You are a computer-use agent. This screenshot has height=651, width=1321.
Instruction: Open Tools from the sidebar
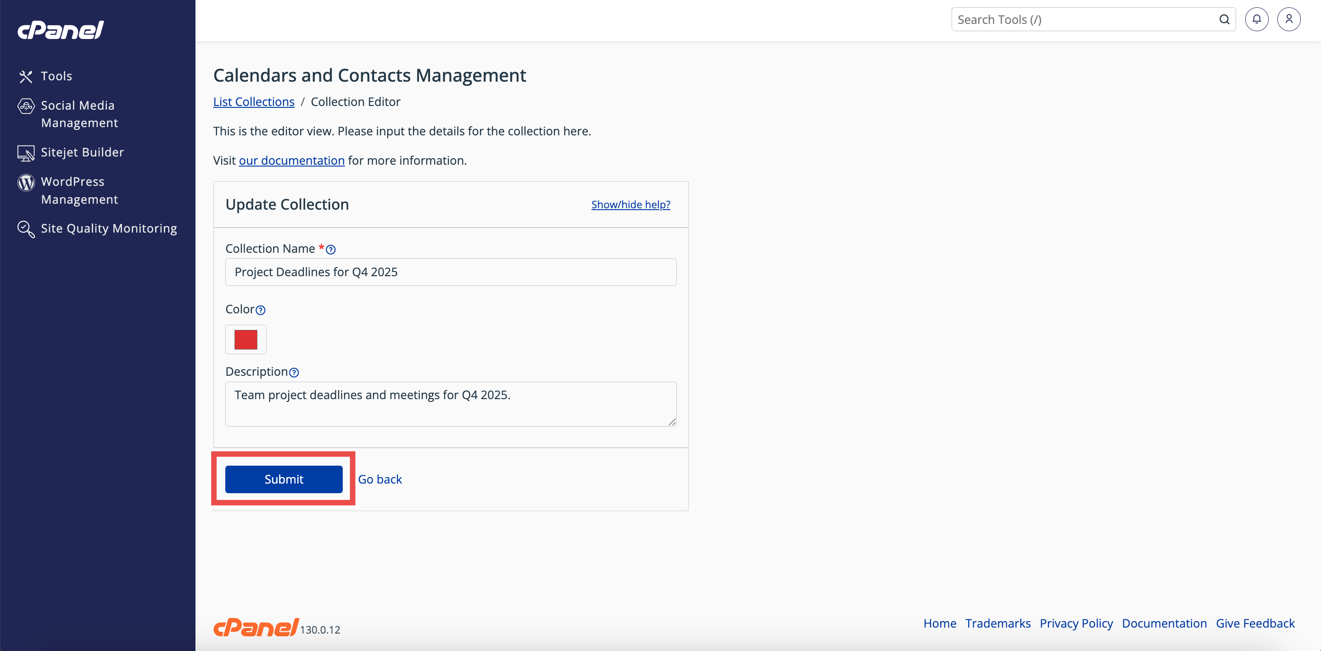[56, 76]
